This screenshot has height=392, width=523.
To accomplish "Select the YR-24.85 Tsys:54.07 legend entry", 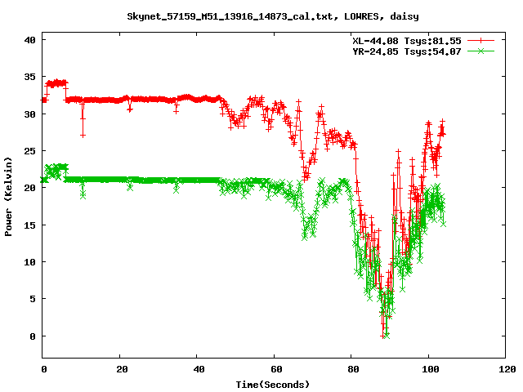I will (x=407, y=51).
